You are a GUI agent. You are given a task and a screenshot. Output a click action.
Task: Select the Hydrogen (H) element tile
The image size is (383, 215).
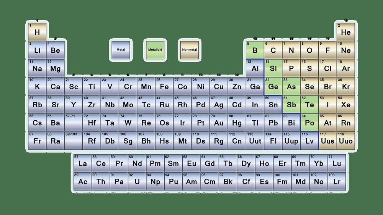(x=37, y=32)
